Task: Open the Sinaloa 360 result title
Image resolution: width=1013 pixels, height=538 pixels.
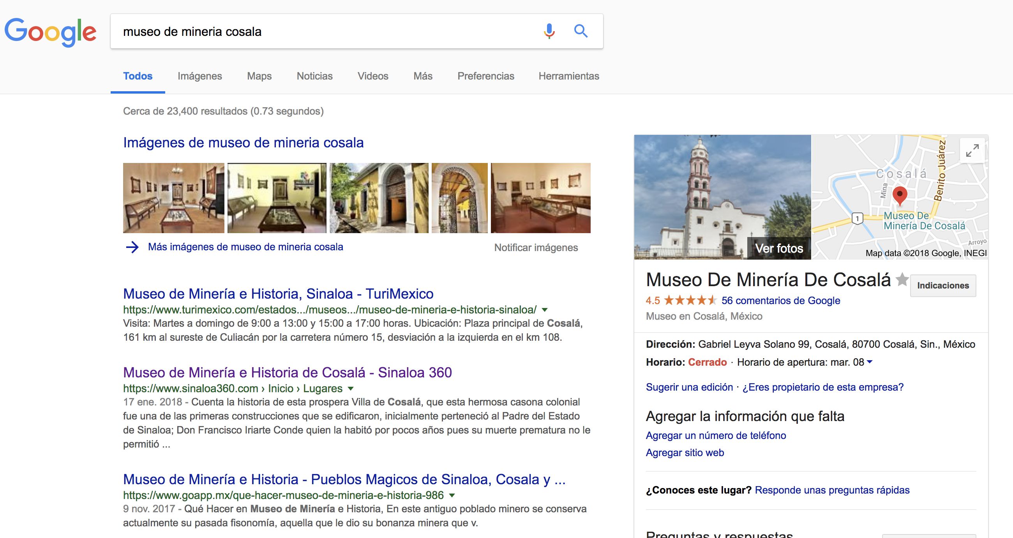Action: (288, 372)
